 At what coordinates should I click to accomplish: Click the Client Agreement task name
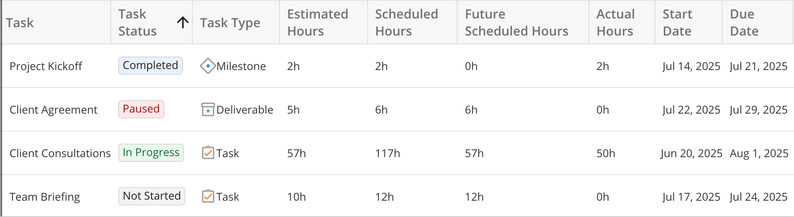coord(53,110)
